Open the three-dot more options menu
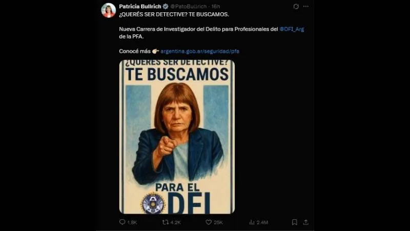This screenshot has width=410, height=231. point(305,6)
